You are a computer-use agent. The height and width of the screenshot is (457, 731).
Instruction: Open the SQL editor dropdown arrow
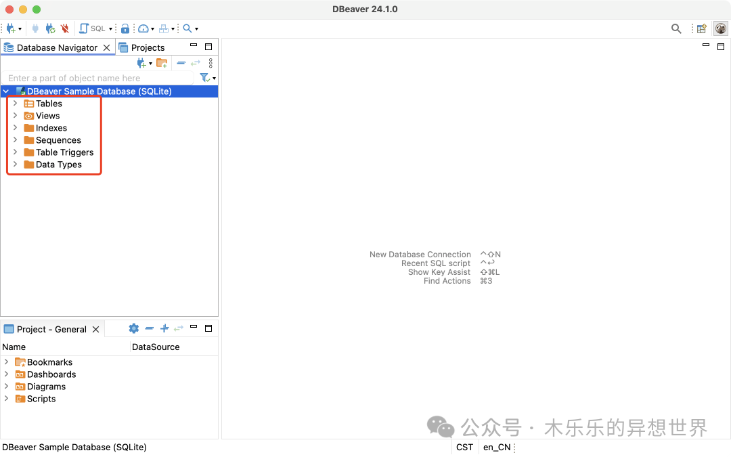coord(110,29)
